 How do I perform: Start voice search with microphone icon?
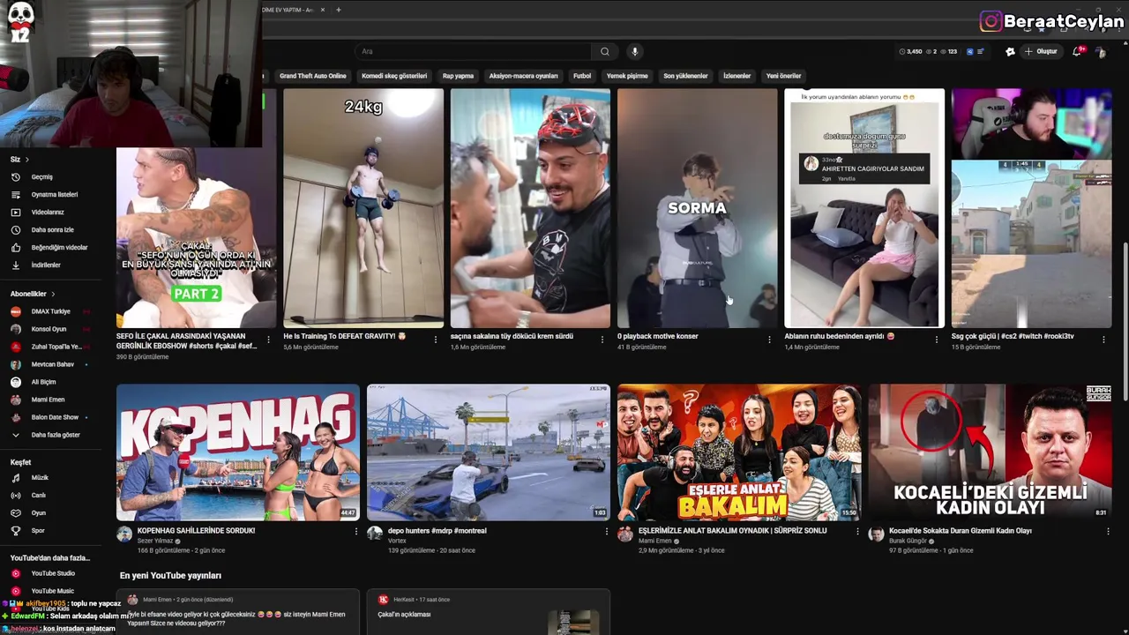click(x=634, y=51)
